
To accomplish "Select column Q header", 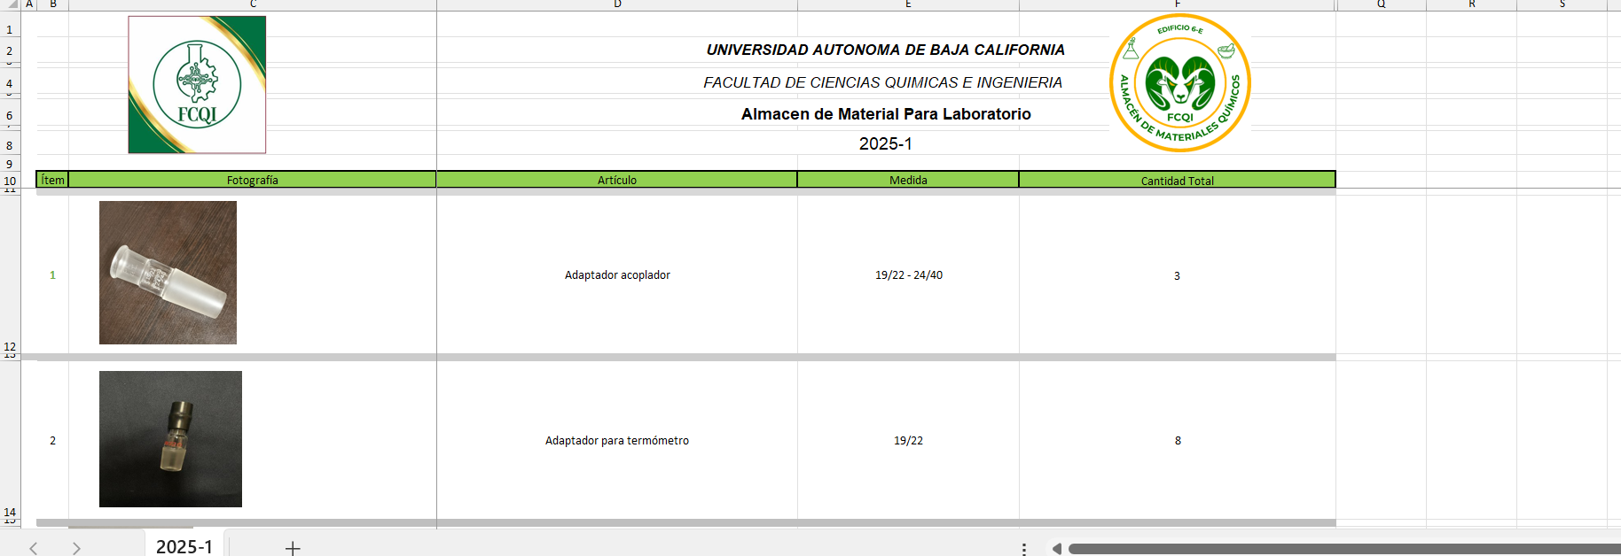I will (1381, 4).
